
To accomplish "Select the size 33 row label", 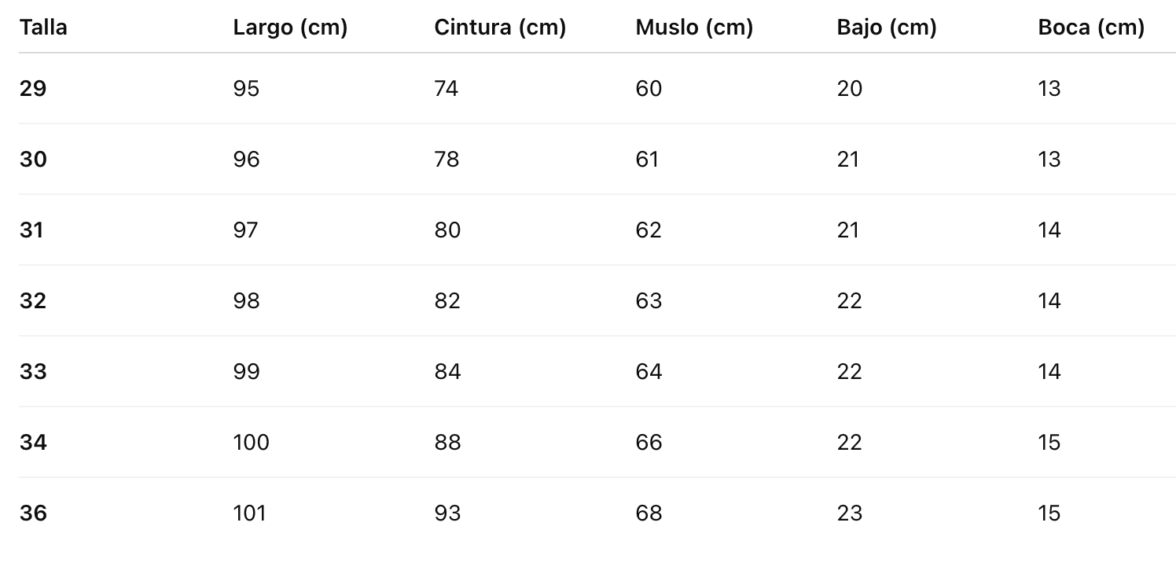I will coord(33,372).
